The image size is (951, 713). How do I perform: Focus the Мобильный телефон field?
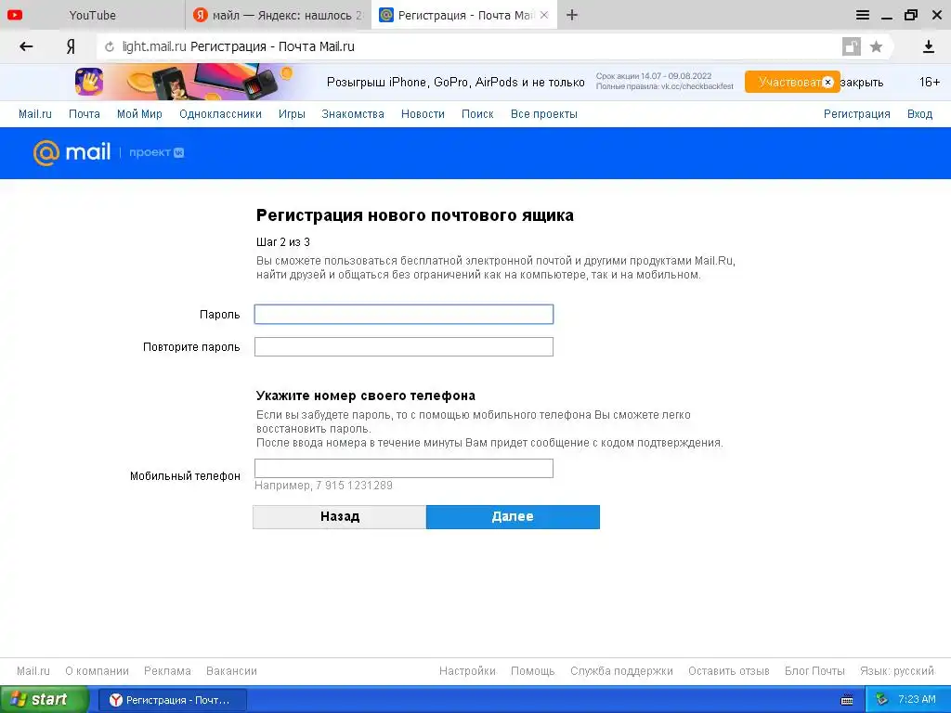[404, 468]
